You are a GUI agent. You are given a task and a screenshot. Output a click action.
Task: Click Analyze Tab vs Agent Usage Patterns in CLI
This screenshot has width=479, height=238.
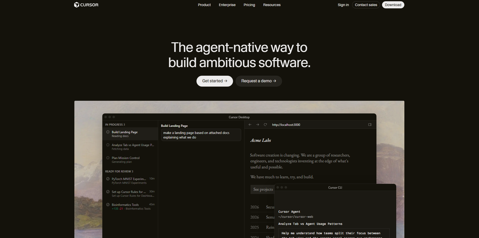click(310, 224)
